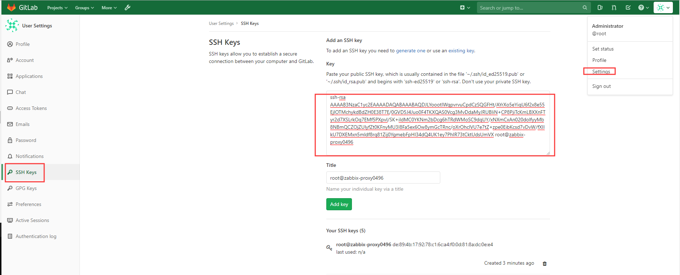Open the admin area wrench icon

coord(128,7)
